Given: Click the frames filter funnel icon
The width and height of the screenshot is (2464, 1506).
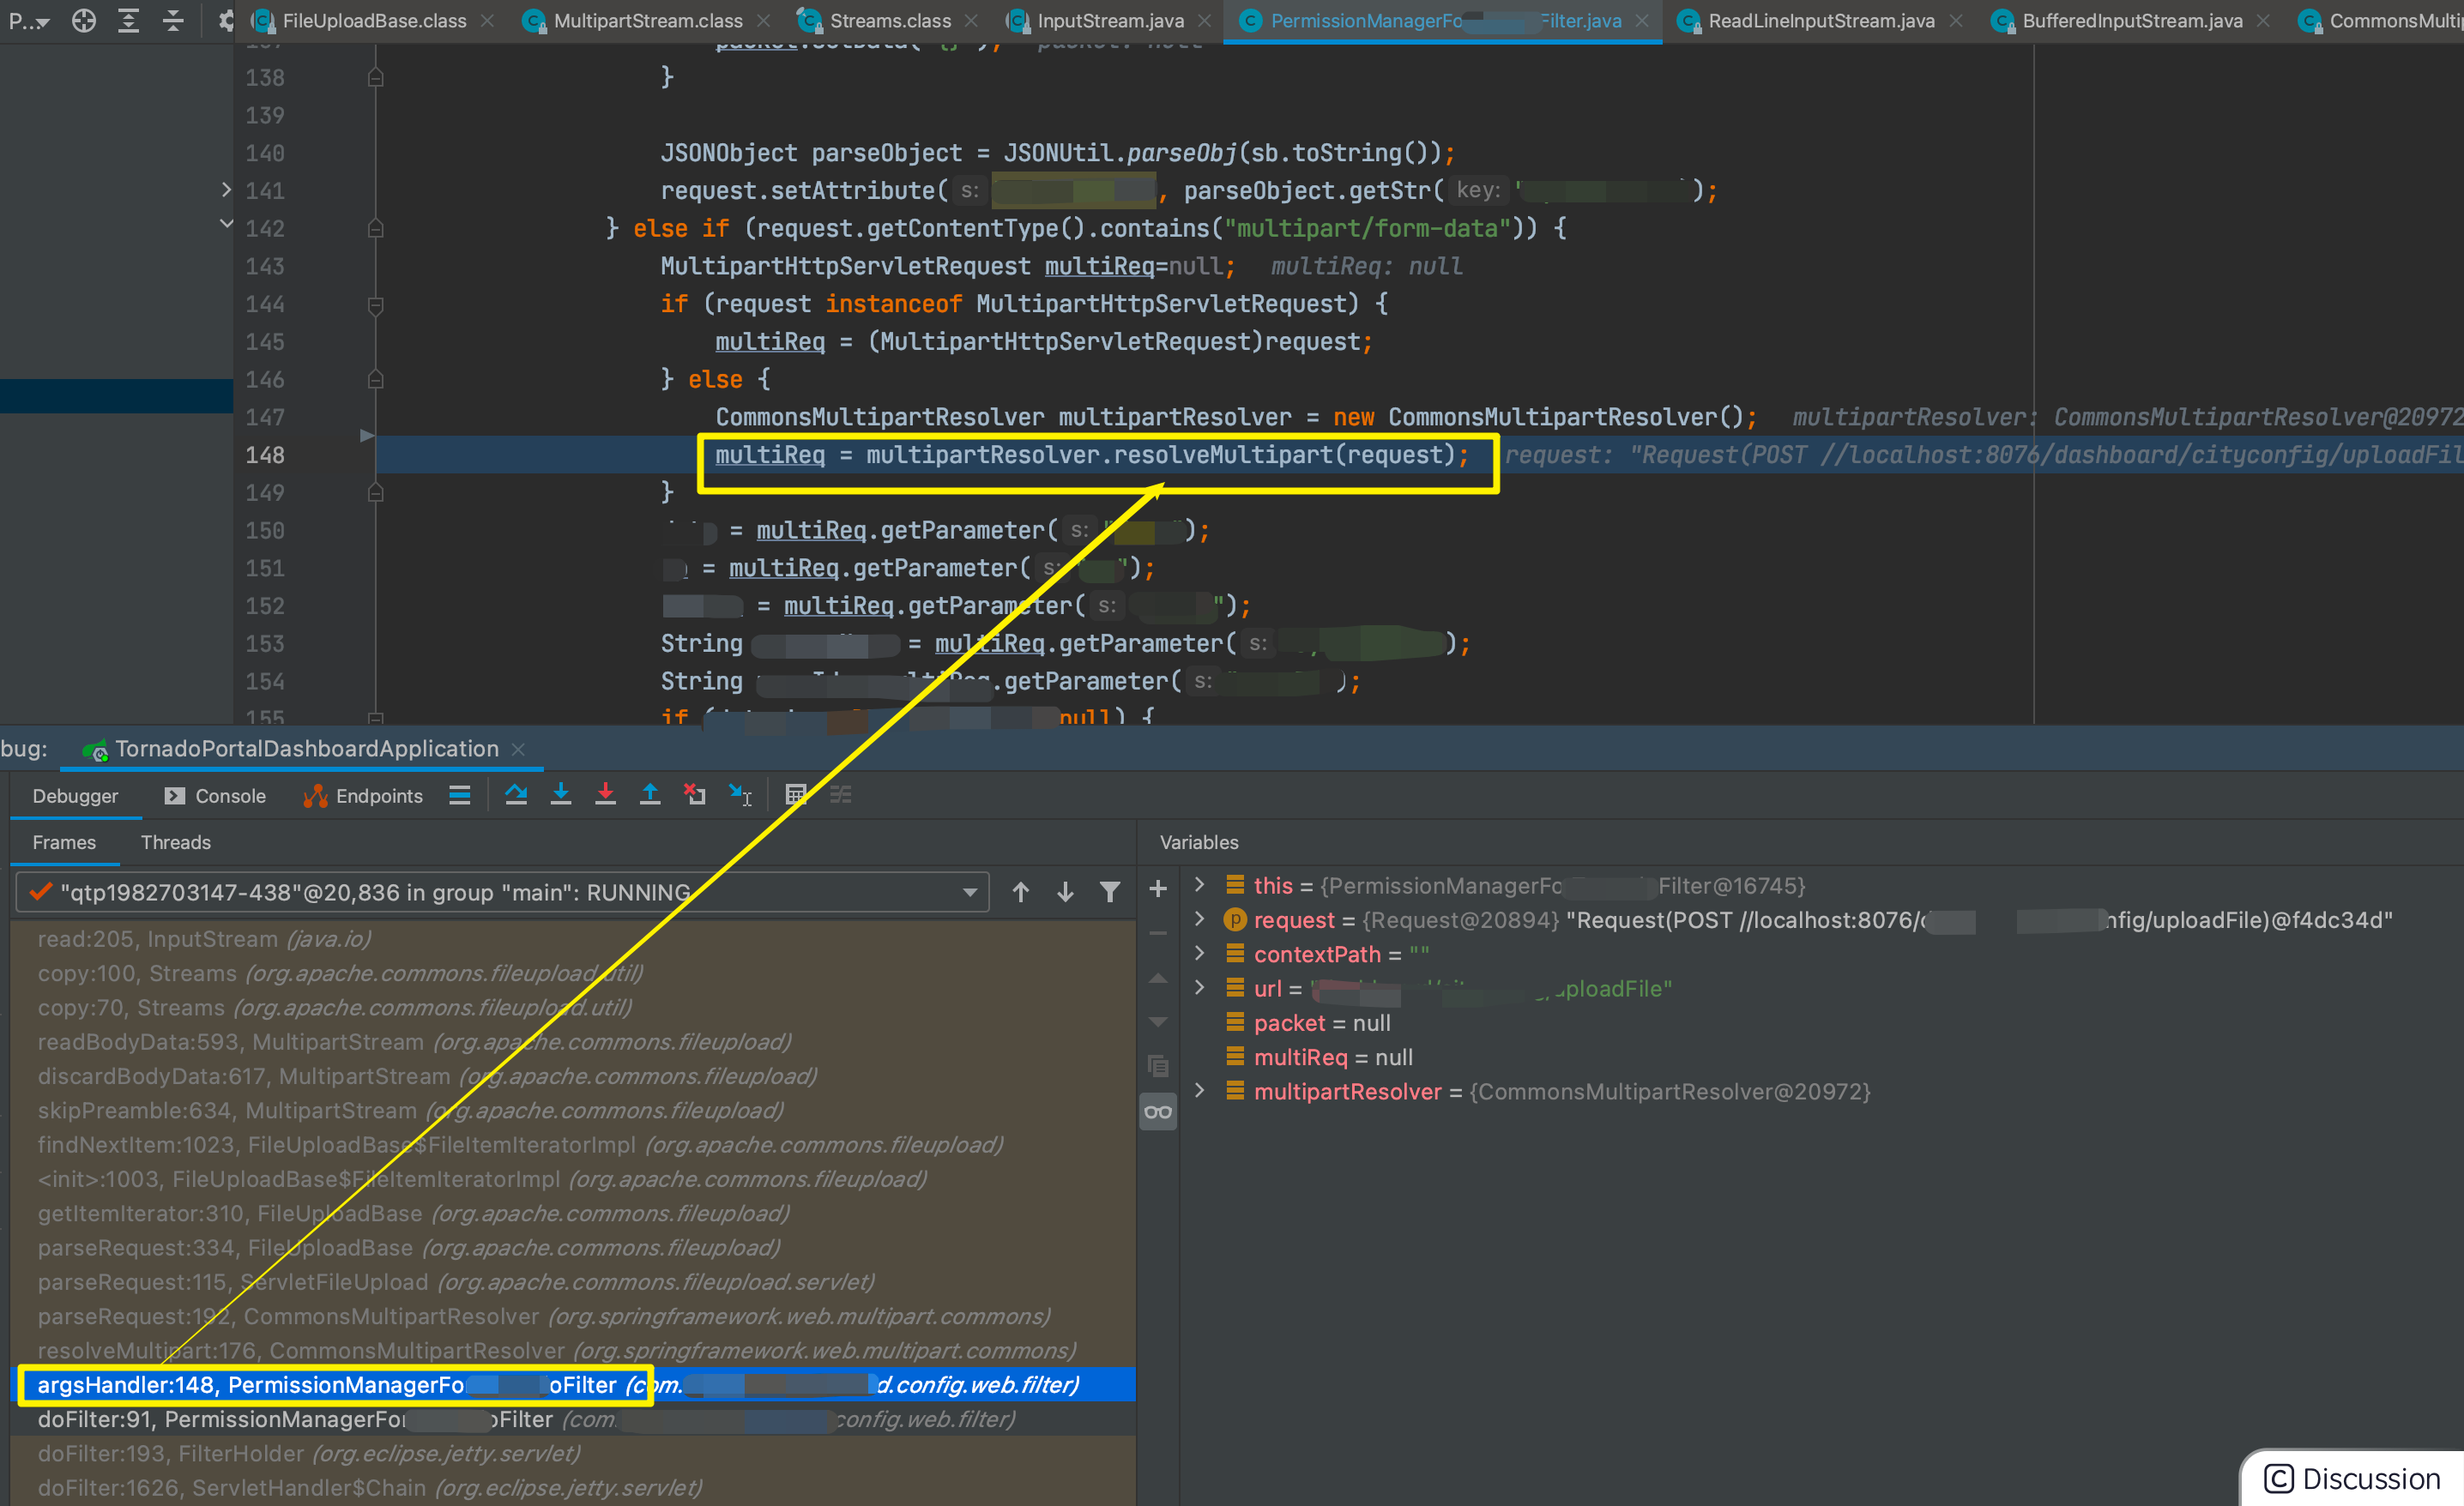Looking at the screenshot, I should (1110, 891).
